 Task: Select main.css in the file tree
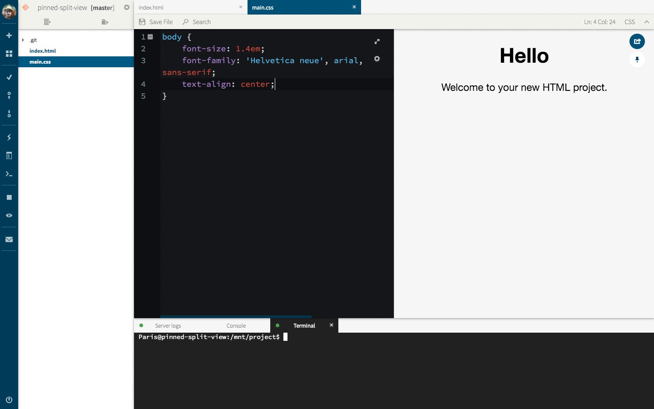pos(40,62)
